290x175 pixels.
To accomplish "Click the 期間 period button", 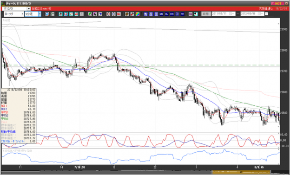I will 206,14.
